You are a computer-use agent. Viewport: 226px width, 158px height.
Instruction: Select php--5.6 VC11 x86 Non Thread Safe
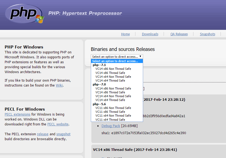click(x=113, y=108)
